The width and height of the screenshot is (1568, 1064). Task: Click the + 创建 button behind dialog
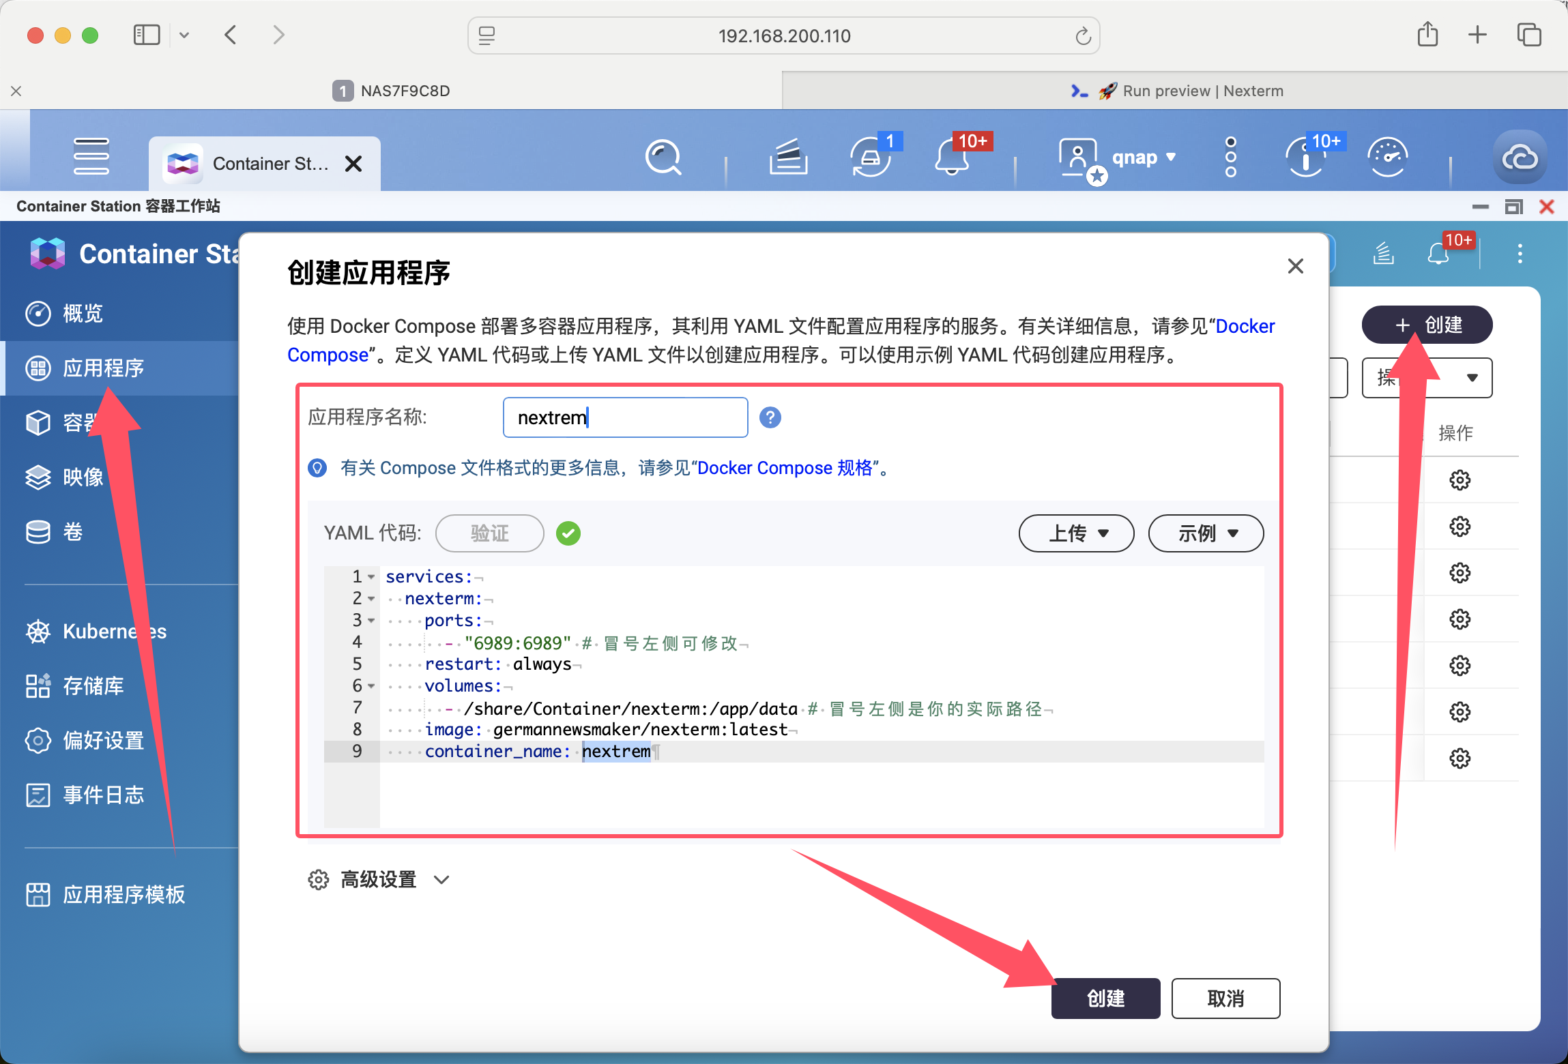(1427, 325)
